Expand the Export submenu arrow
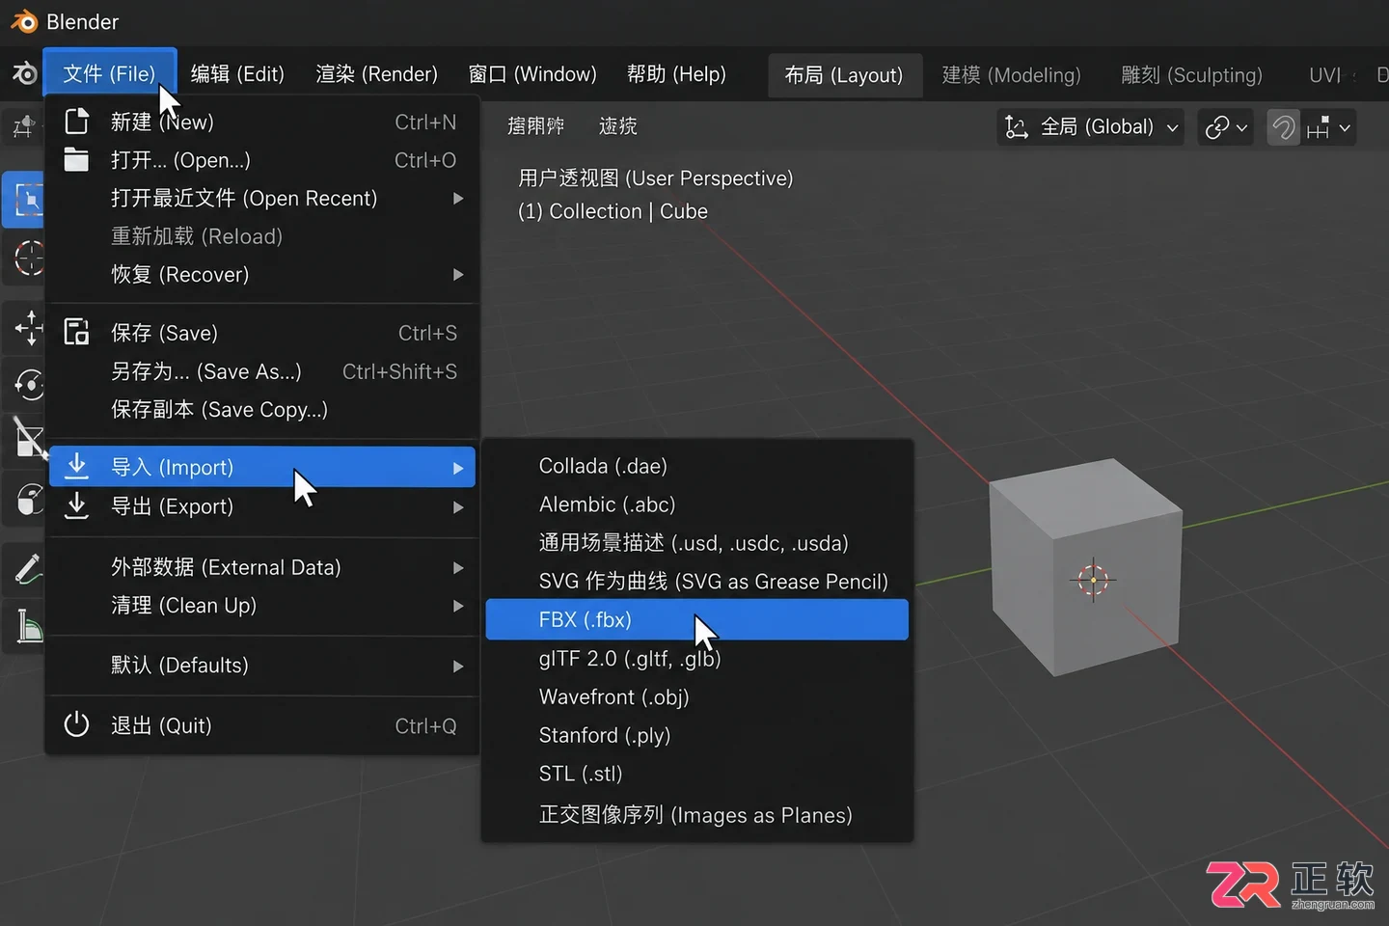The width and height of the screenshot is (1389, 926). (x=458, y=506)
